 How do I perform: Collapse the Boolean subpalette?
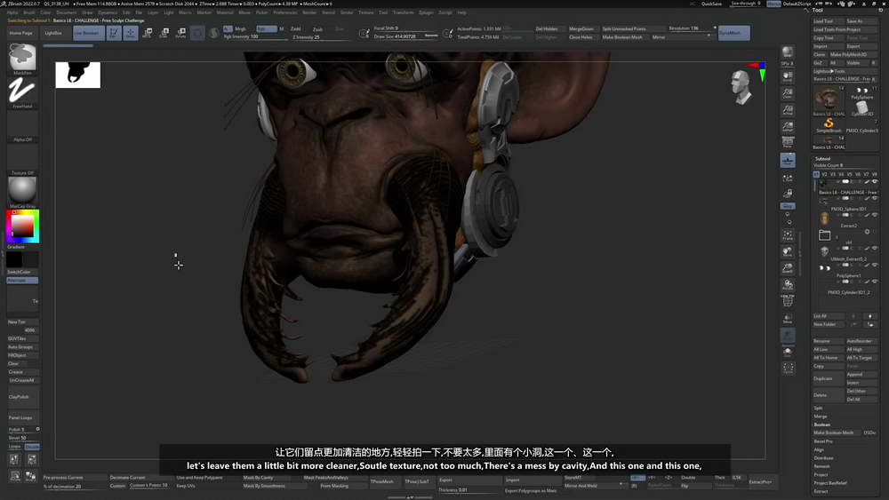pyautogui.click(x=822, y=425)
